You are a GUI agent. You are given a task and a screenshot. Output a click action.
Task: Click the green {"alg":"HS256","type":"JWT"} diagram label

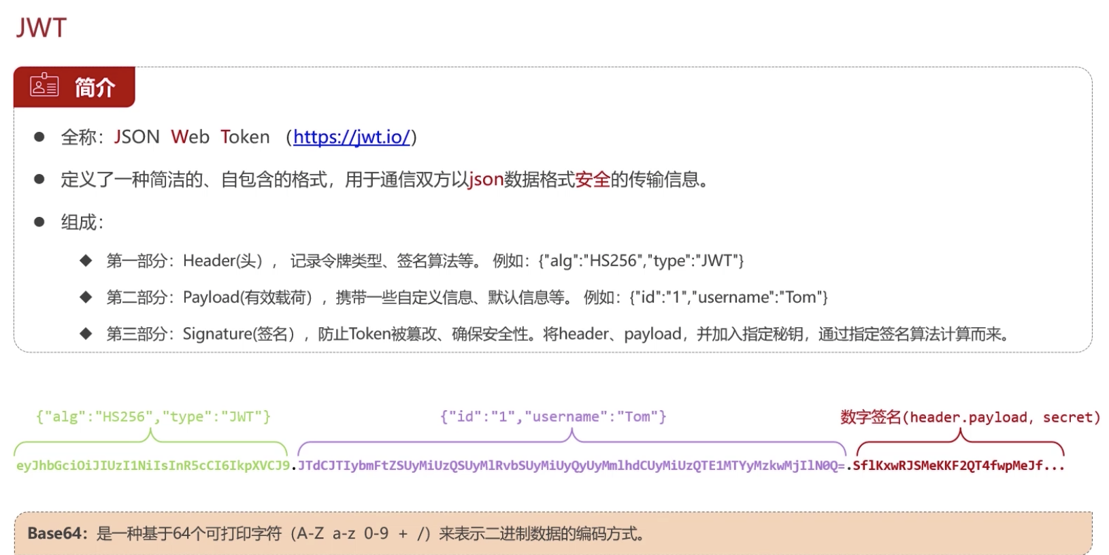click(153, 416)
